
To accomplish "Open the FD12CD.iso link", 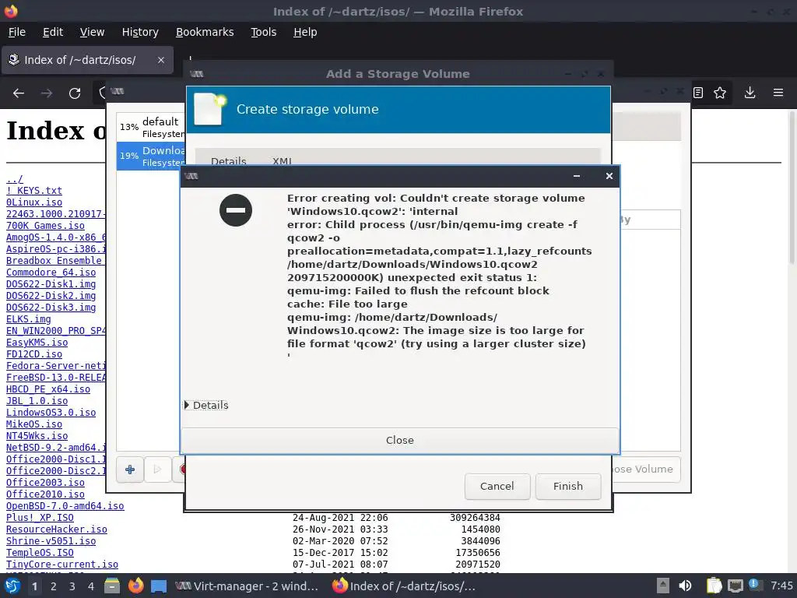I will point(34,354).
